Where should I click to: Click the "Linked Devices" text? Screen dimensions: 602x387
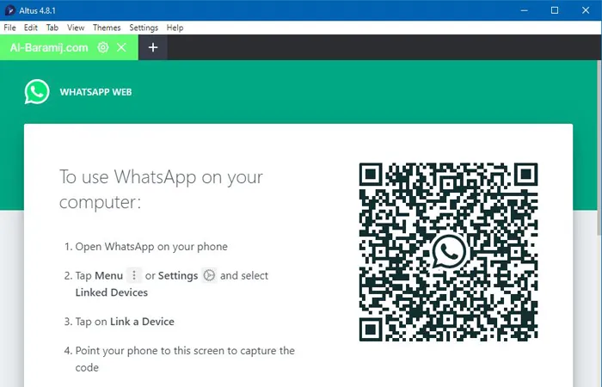point(111,292)
